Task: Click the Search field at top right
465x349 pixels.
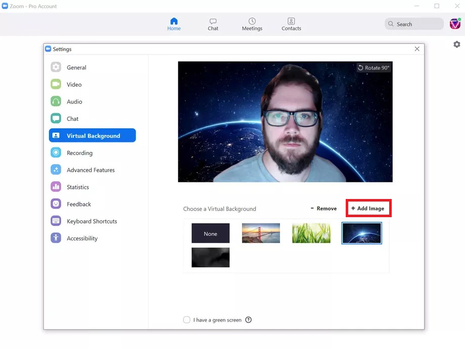Action: [x=413, y=24]
